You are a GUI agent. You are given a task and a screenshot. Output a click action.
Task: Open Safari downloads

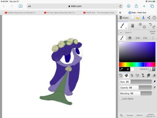pos(128,6)
